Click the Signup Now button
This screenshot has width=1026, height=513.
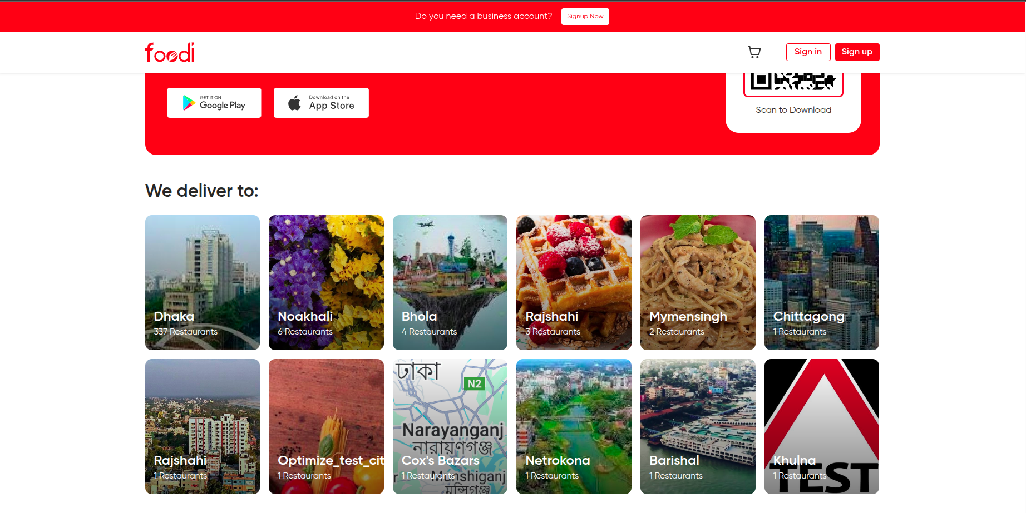pos(585,17)
